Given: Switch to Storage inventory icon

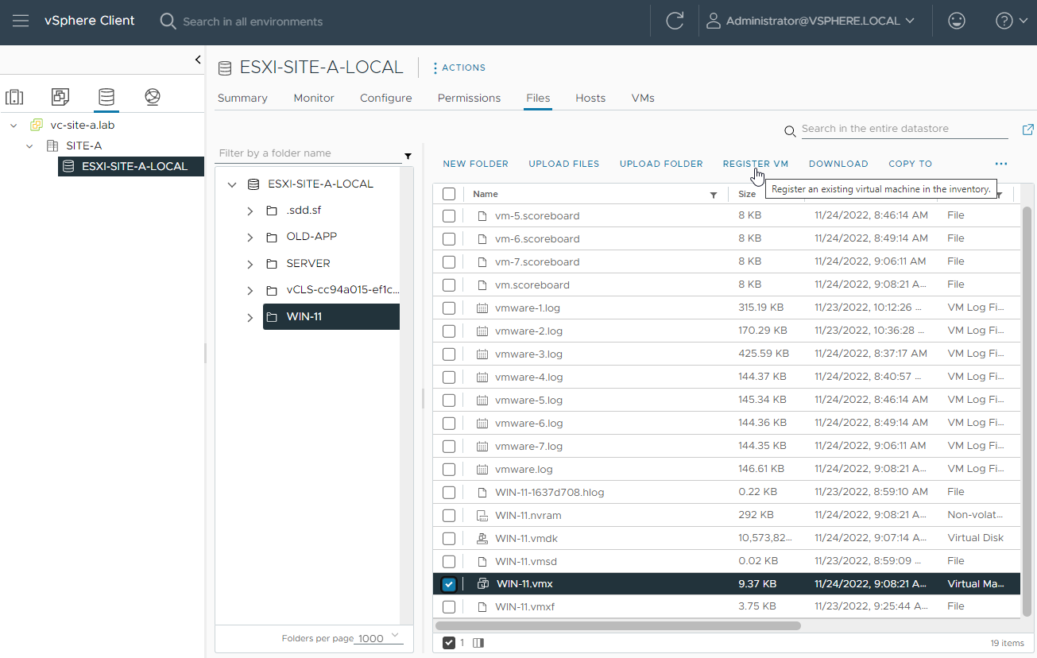Looking at the screenshot, I should pos(106,97).
